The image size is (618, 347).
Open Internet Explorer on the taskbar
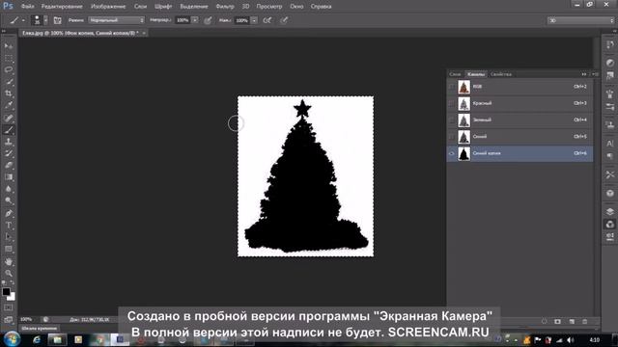[x=37, y=339]
